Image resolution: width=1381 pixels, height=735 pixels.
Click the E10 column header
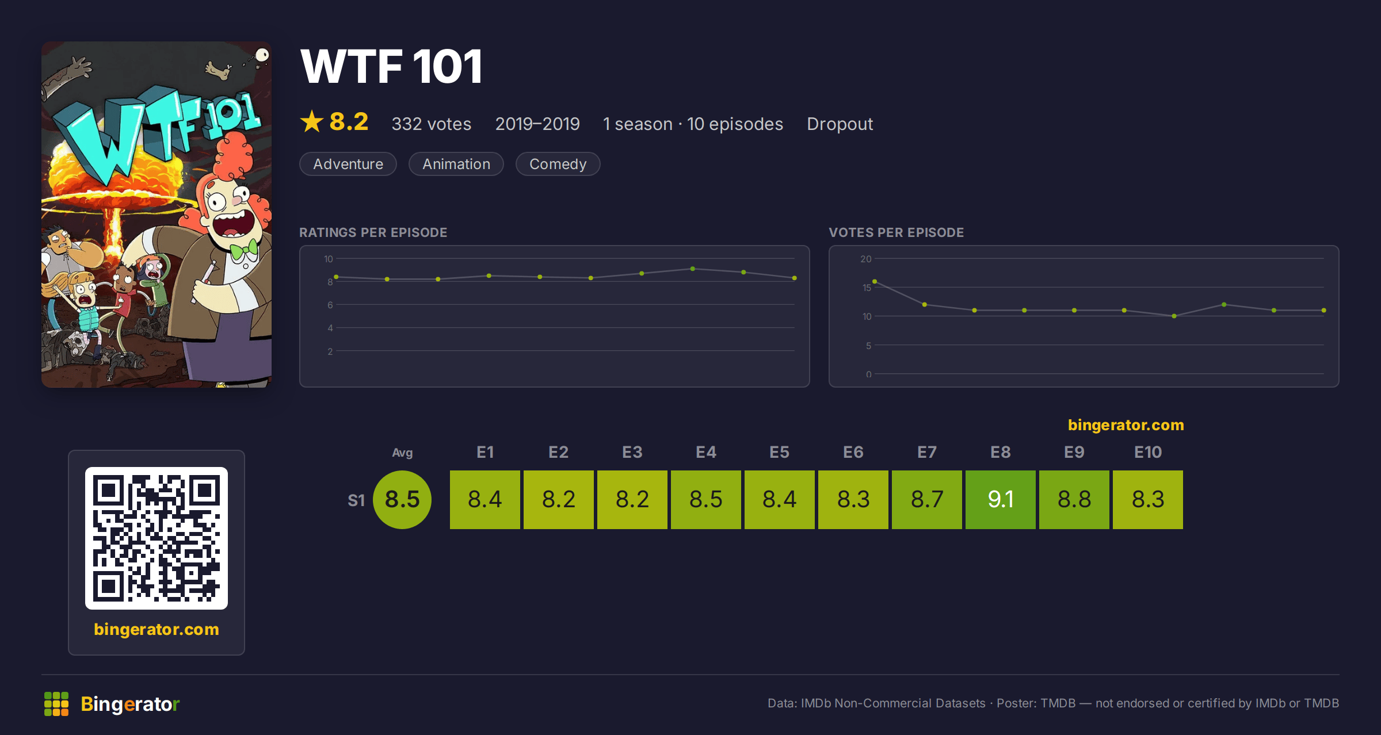pos(1148,452)
